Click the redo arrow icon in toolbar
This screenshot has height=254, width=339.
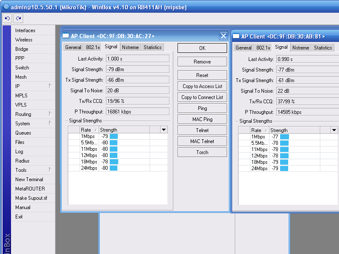pyautogui.click(x=18, y=18)
